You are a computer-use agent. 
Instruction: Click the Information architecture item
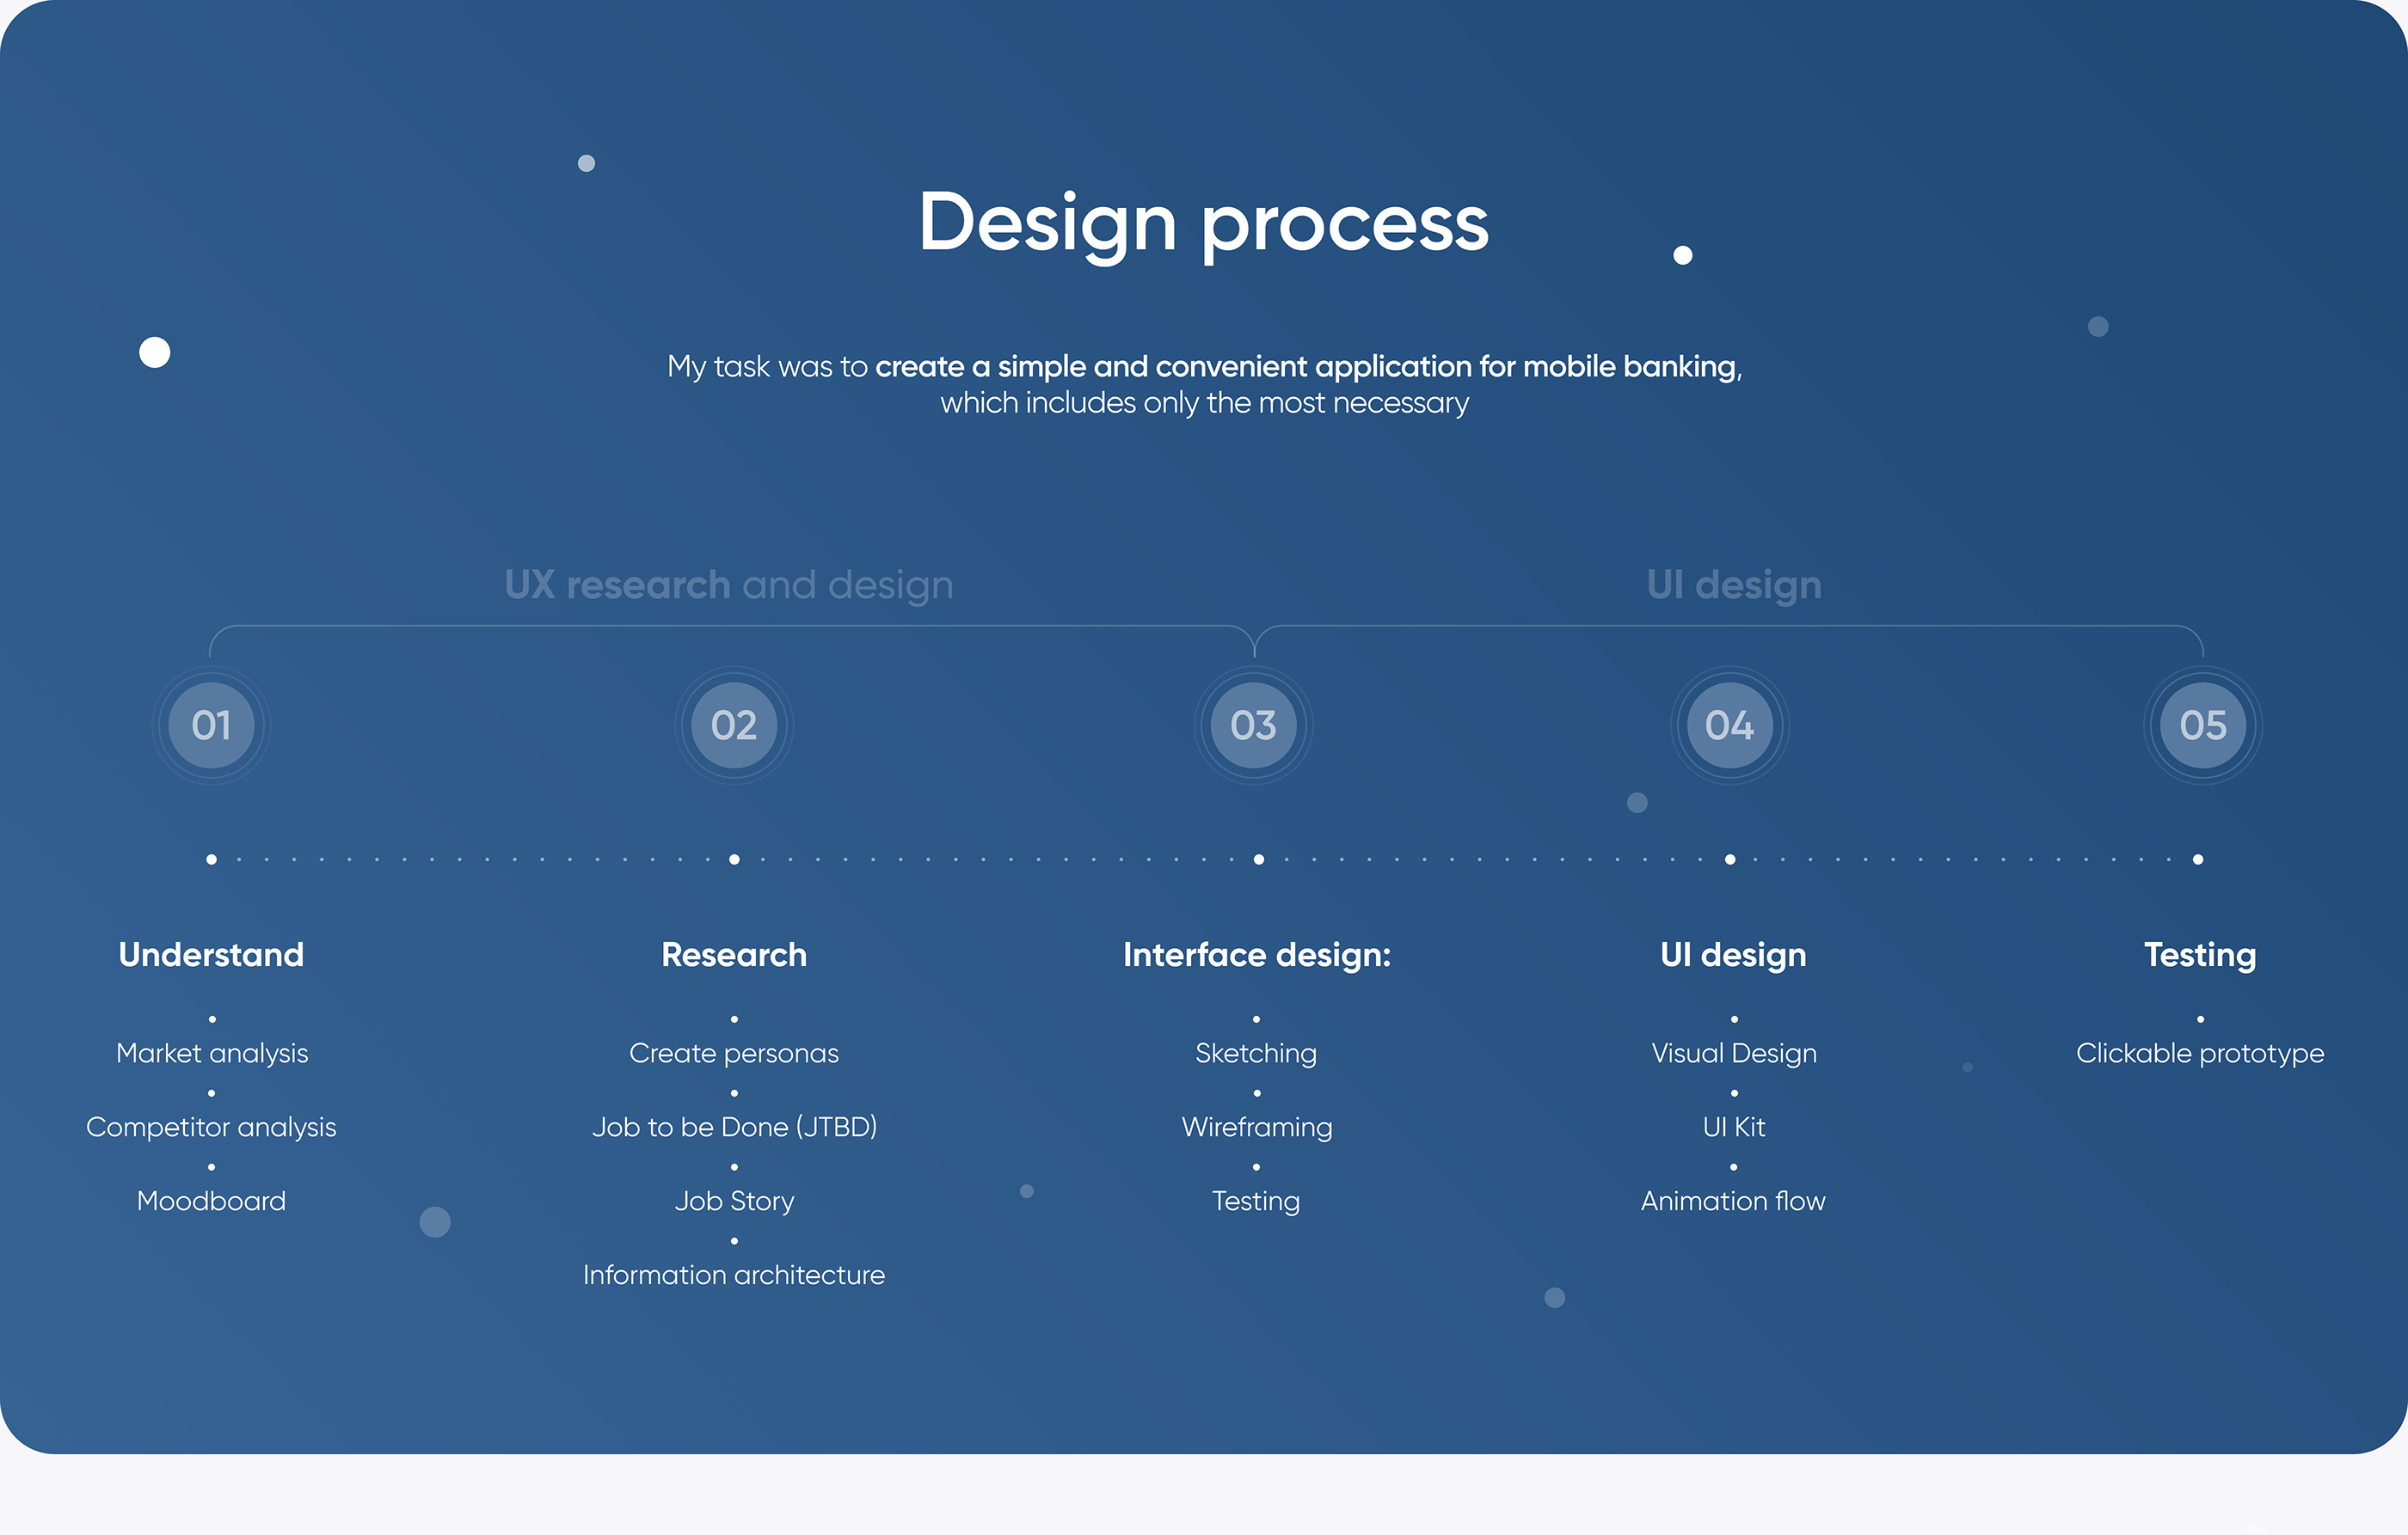point(734,1275)
